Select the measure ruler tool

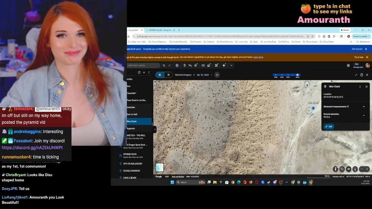(x=203, y=65)
